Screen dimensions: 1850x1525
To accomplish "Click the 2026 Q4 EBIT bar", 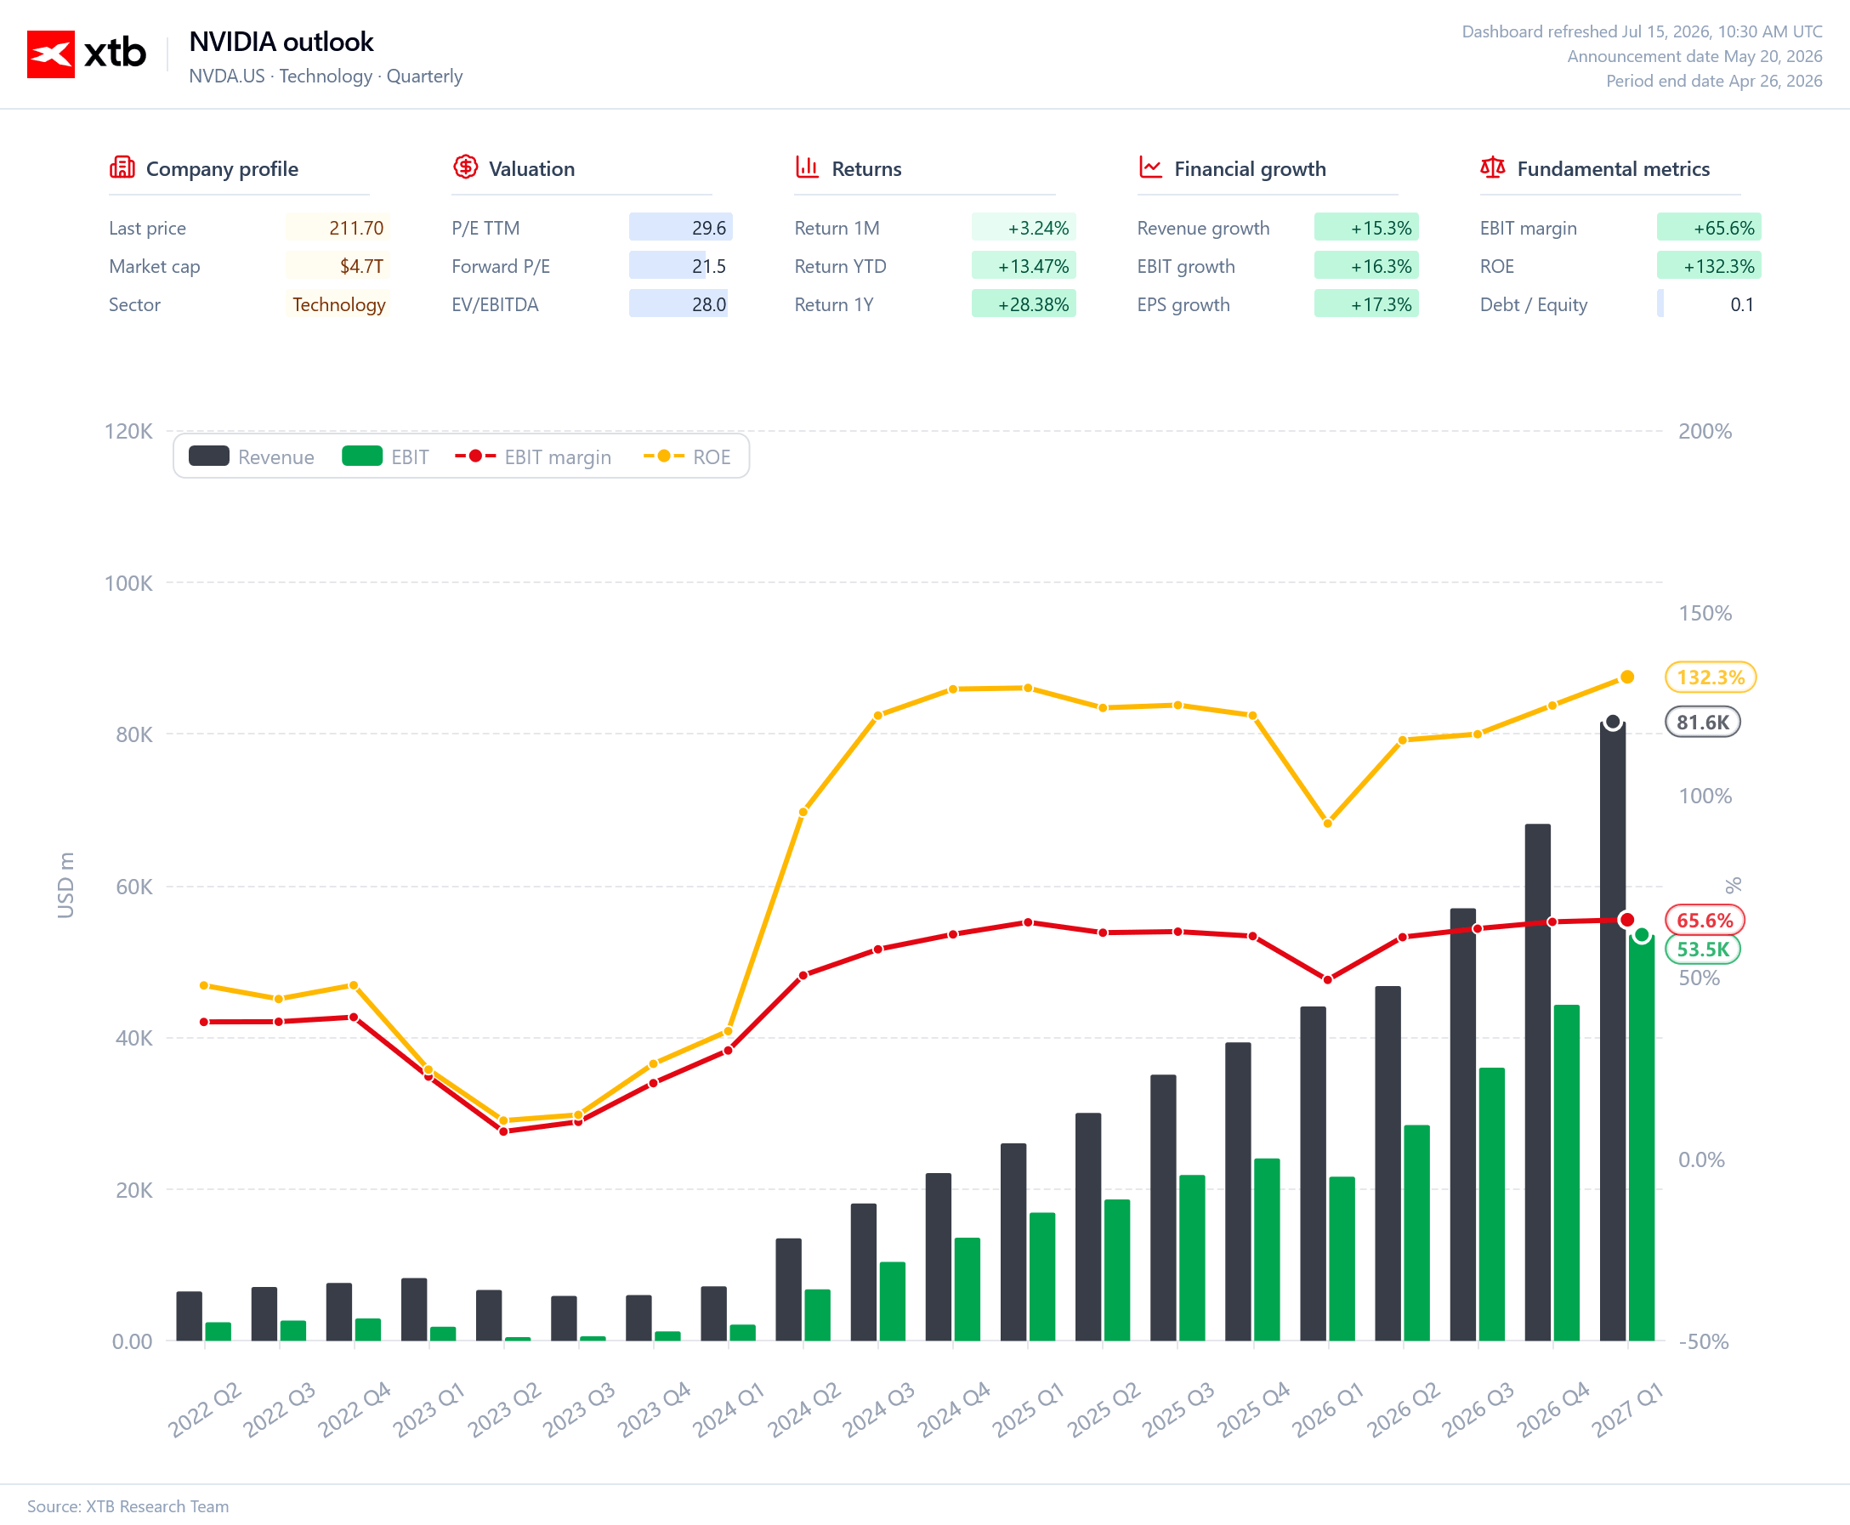I will (1566, 1173).
